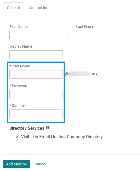Open the Directory Services help icon

click(x=48, y=128)
